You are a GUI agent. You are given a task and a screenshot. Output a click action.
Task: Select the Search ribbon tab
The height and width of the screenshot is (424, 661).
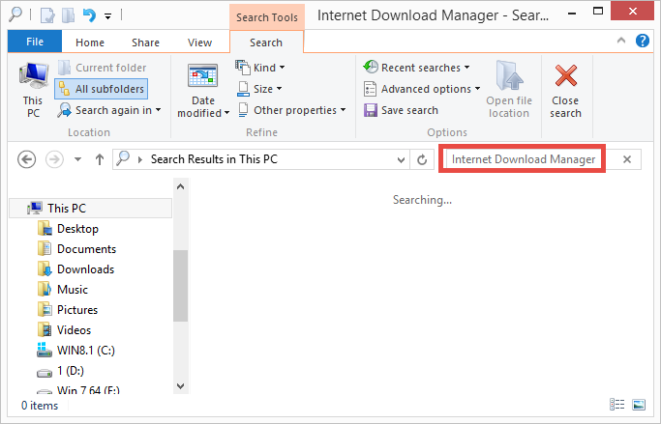[x=266, y=42]
